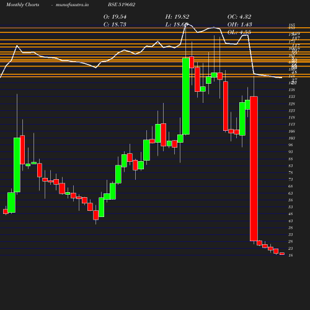The image size is (310, 310).
Task: Click the 133 price axis label
Action: click(291, 97)
